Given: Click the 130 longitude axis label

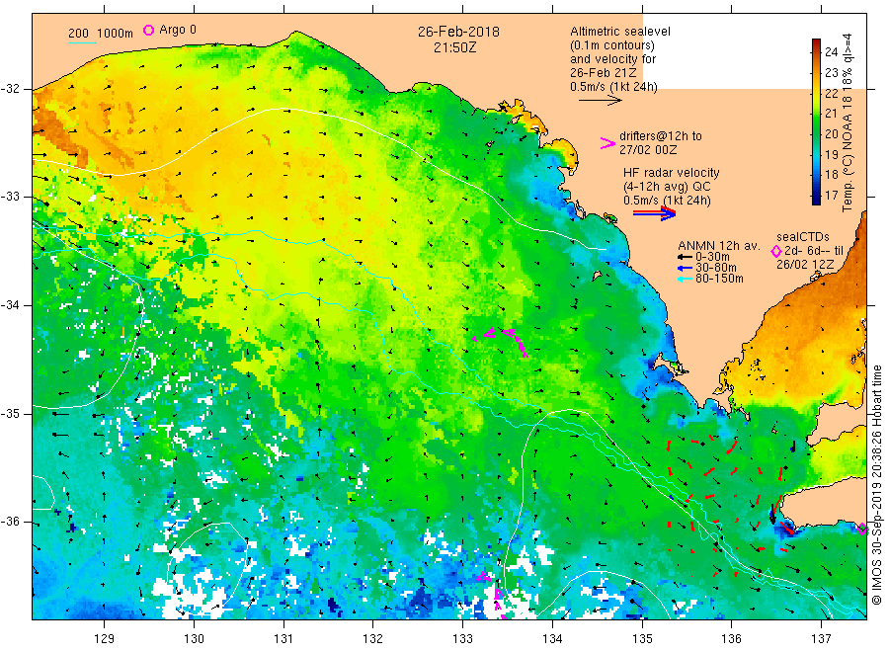Looking at the screenshot, I should [x=194, y=638].
